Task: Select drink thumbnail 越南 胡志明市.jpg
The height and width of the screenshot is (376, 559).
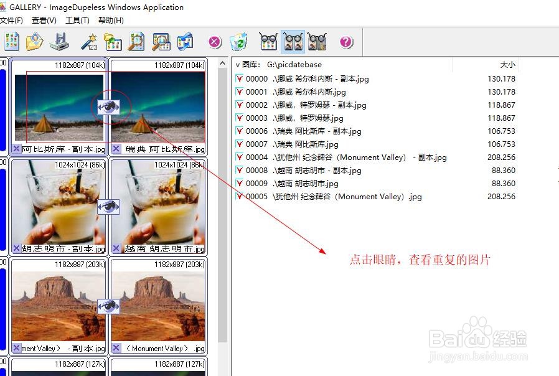Action: point(158,206)
